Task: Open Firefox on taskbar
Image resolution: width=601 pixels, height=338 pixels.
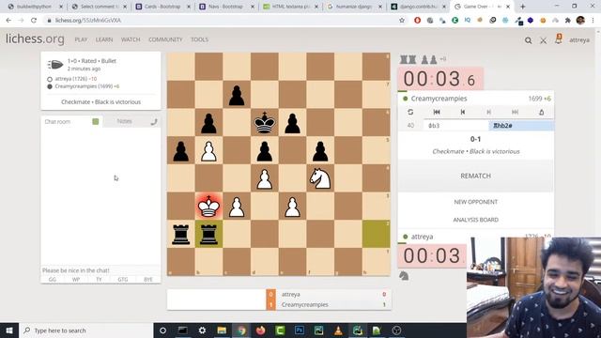Action: coord(261,330)
